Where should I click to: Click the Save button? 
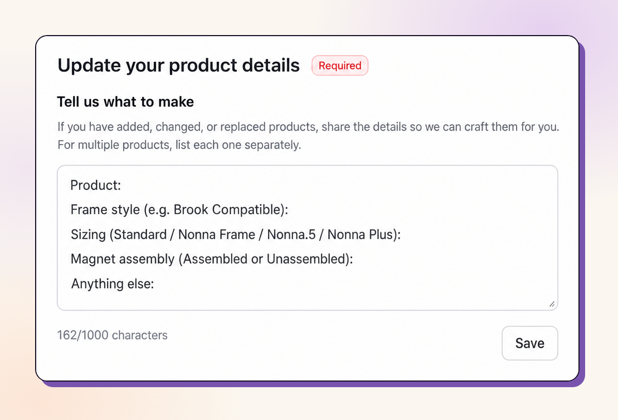click(530, 343)
